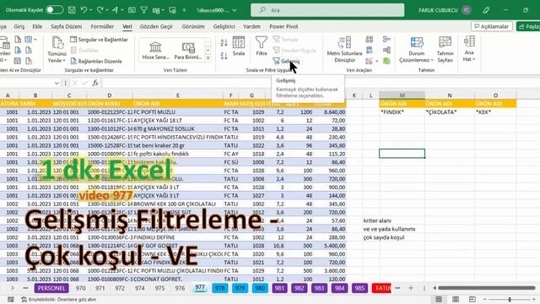This screenshot has height=304, width=540.
Task: Switch to the PERSONEL sheet tab
Action: [x=51, y=288]
